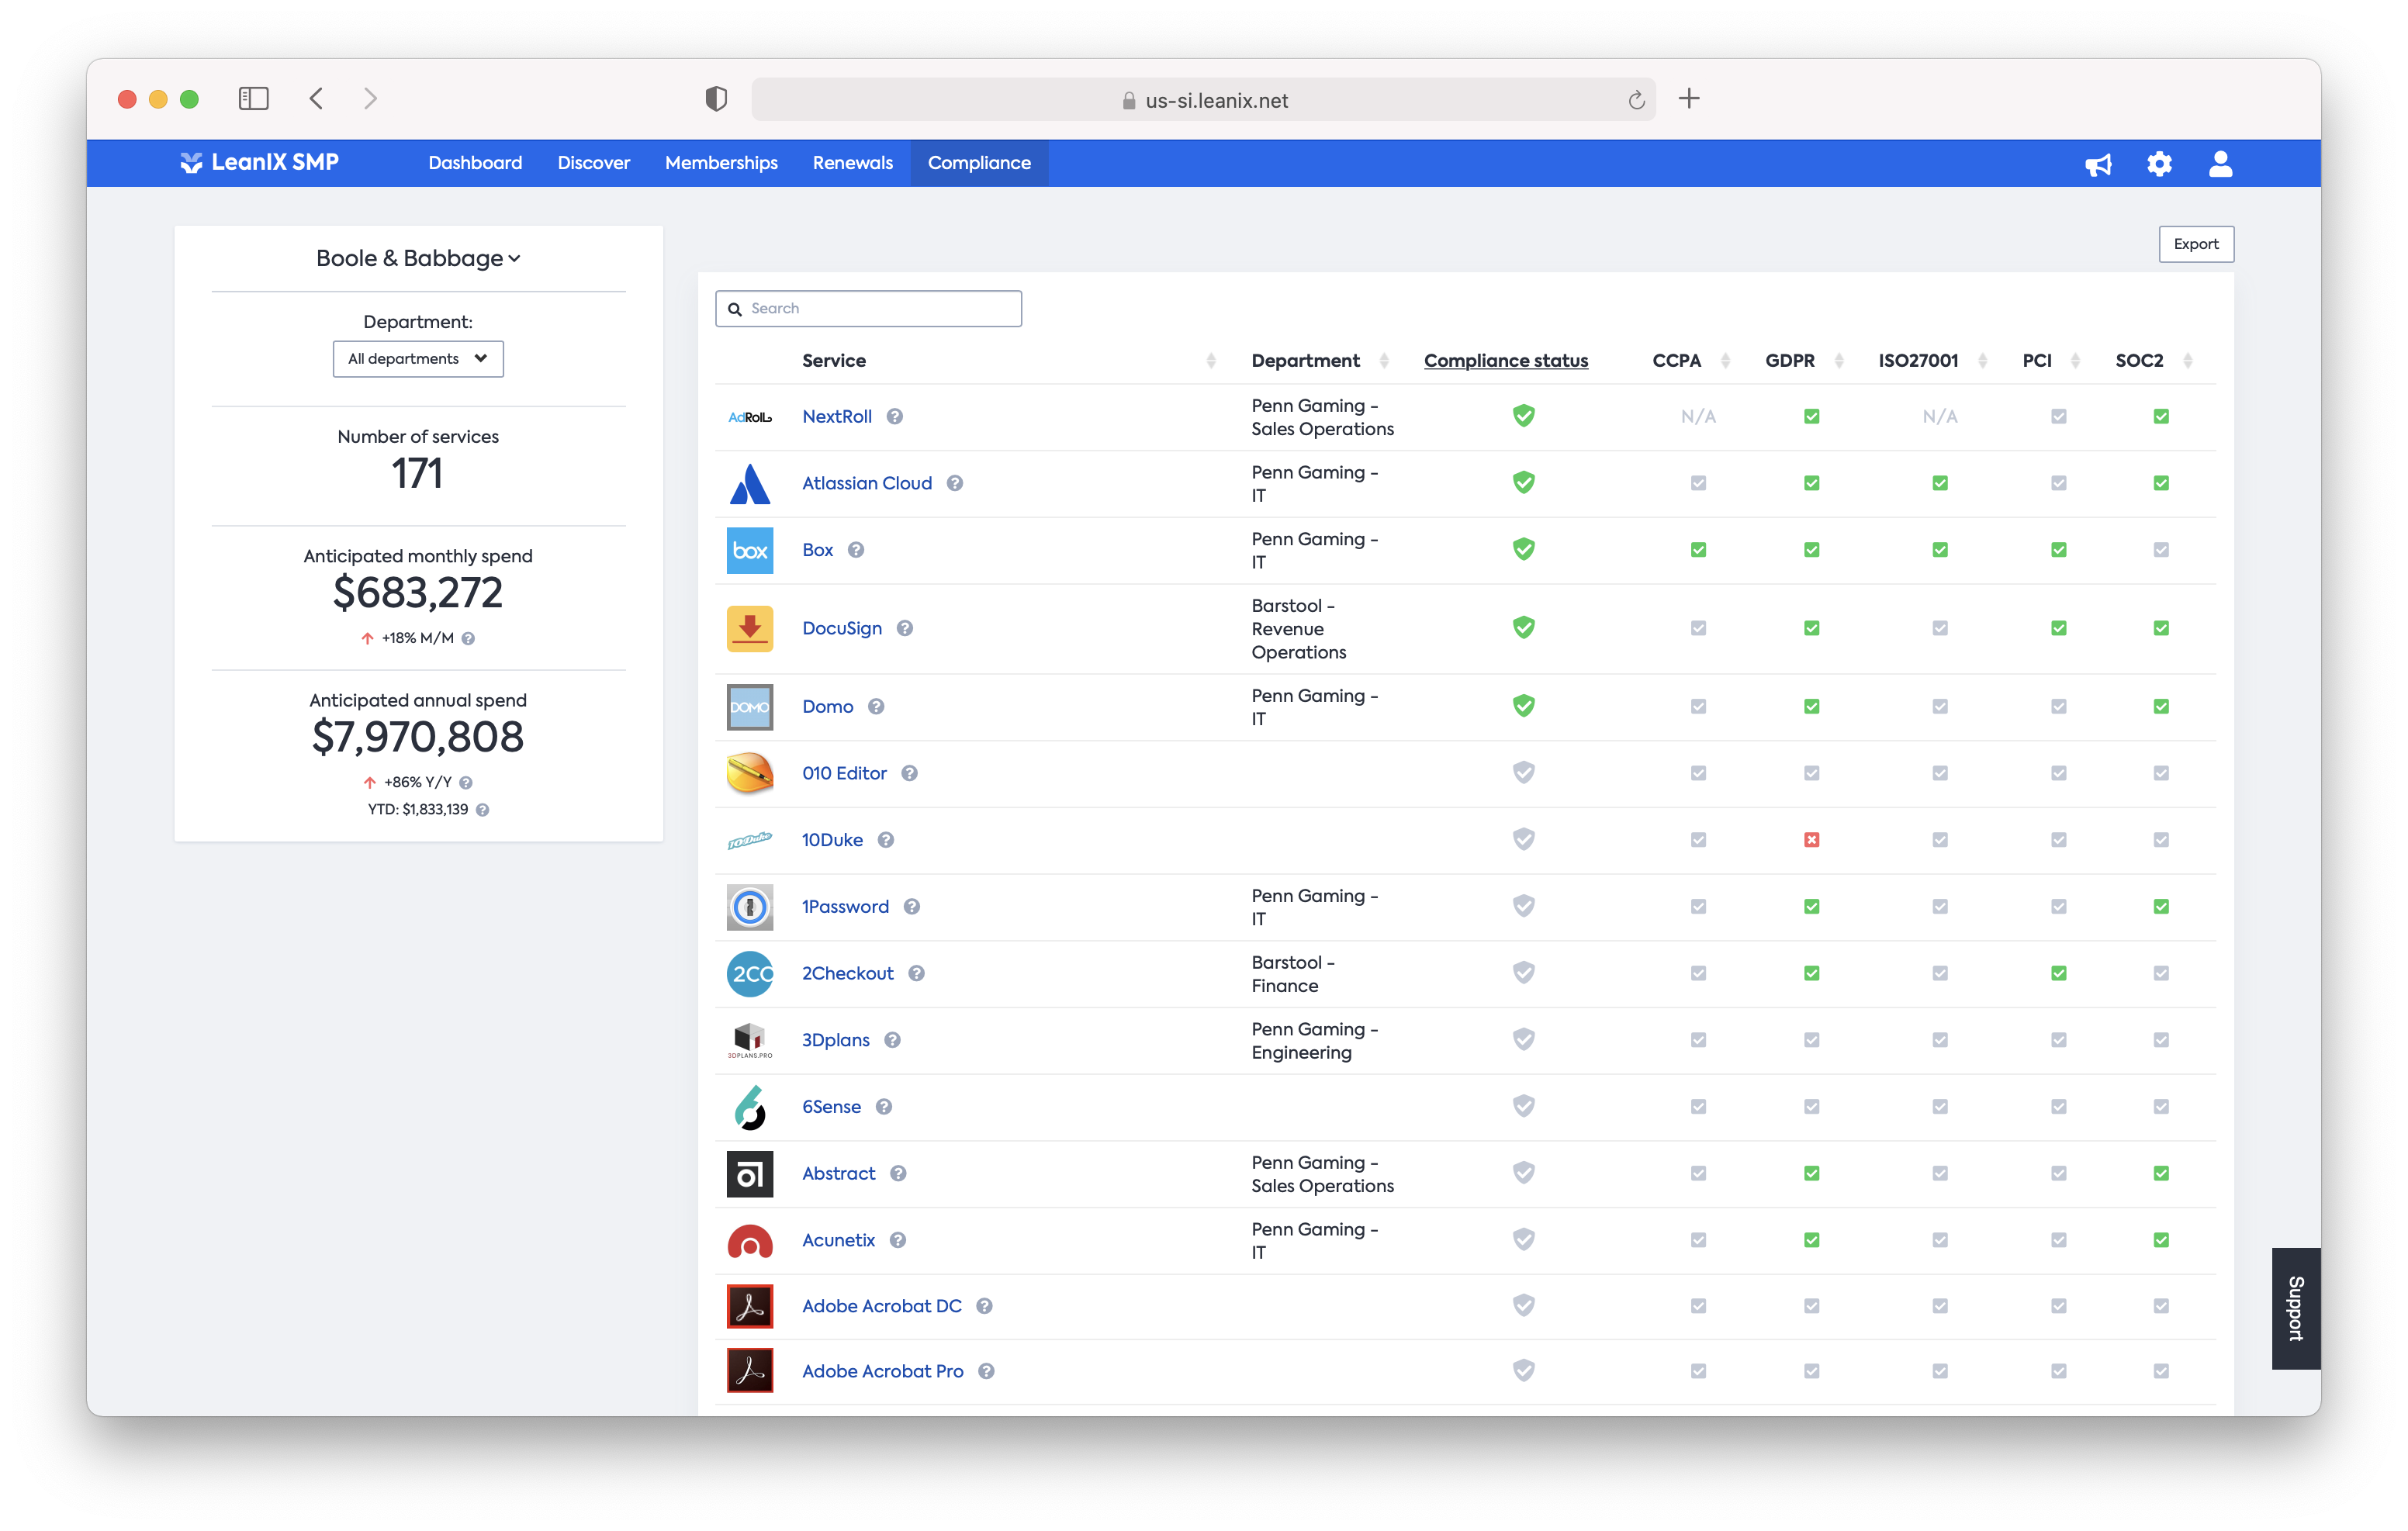2408x1531 pixels.
Task: Select the Compliance tab
Action: pos(979,163)
